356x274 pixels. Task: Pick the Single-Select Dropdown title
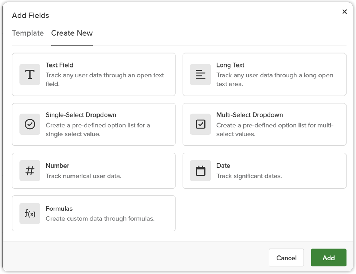(81, 115)
